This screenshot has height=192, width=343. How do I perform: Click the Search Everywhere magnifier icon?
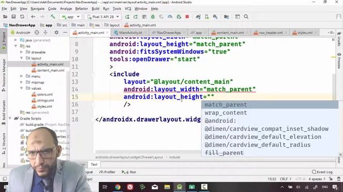(246, 17)
